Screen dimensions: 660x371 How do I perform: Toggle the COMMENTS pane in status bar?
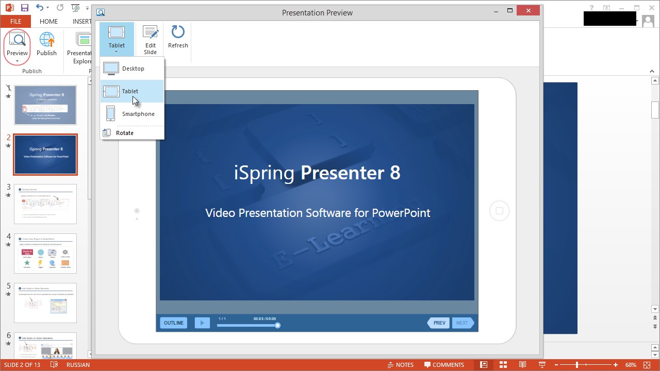click(x=444, y=365)
